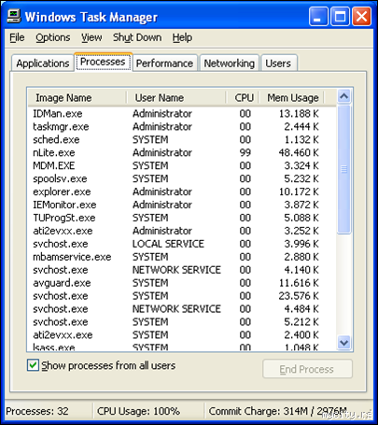Select ati2evxx.exe run by SYSTEM

182,335
